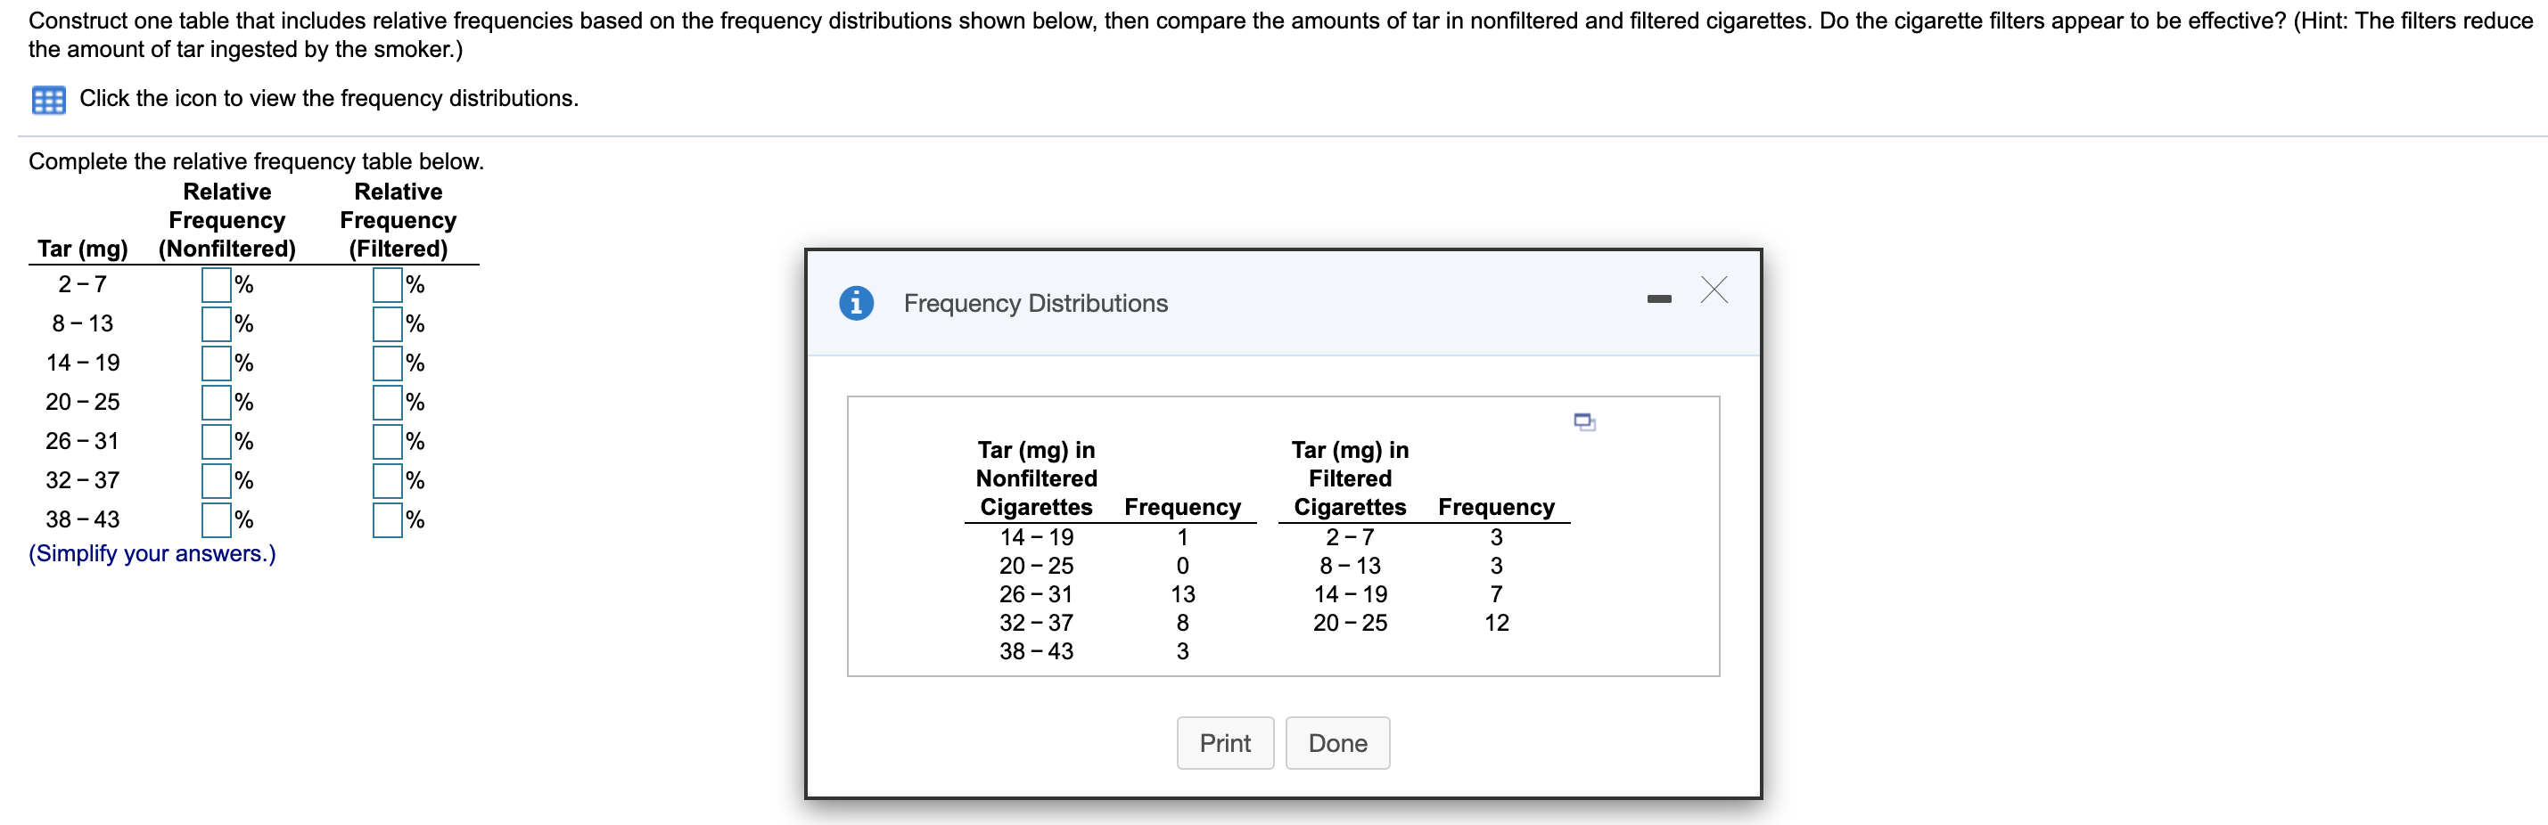Click the Done button
Viewport: 2548px width, 825px height.
(1337, 742)
